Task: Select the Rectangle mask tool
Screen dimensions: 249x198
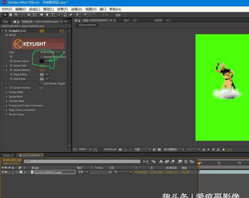Action: (42, 15)
